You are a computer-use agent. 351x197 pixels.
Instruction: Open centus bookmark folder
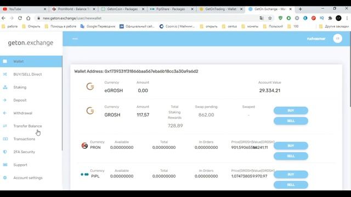tap(229, 26)
